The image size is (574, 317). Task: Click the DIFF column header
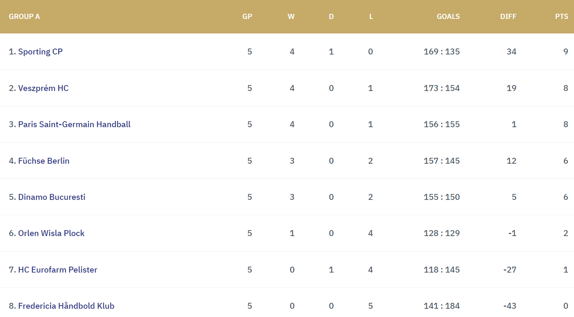508,16
